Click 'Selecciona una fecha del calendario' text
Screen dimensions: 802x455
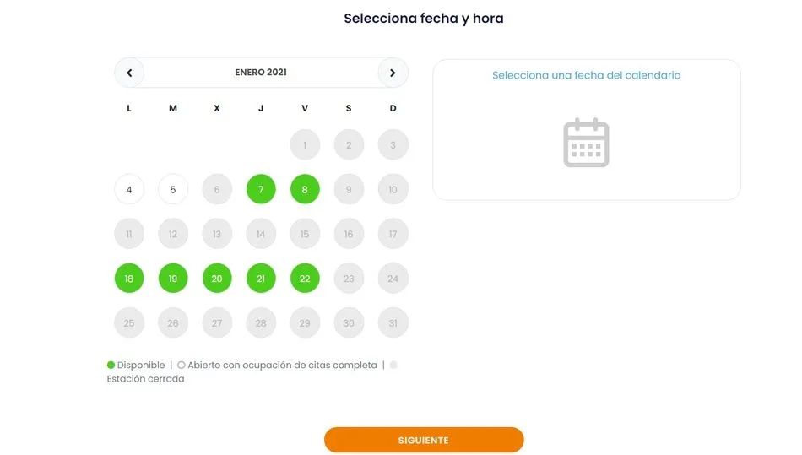click(586, 76)
